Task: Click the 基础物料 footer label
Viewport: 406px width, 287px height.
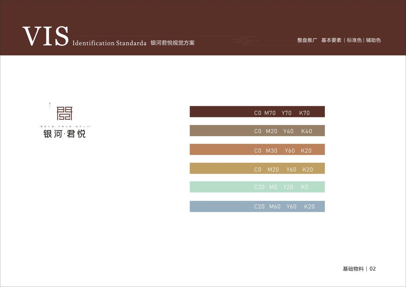Action: [353, 269]
